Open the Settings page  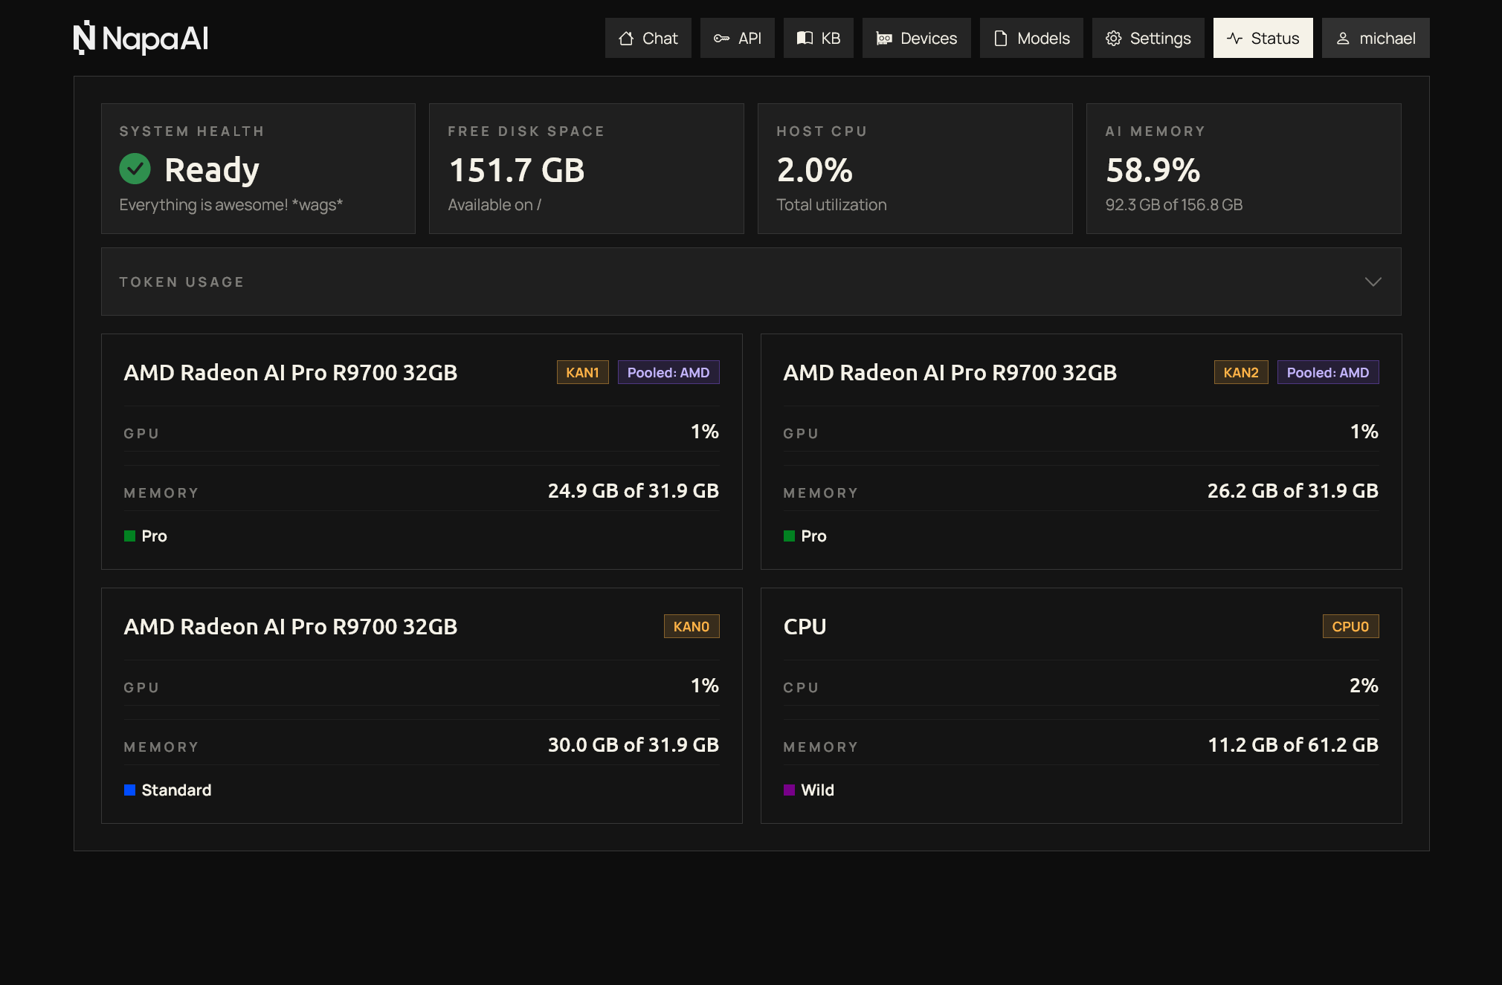pyautogui.click(x=1148, y=38)
